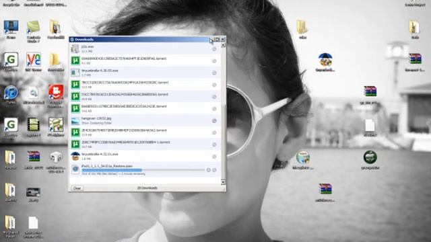The height and width of the screenshot is (242, 431).
Task: Click the file icon of tinyumbrella-4.30.05.exe
Action: coord(75,73)
